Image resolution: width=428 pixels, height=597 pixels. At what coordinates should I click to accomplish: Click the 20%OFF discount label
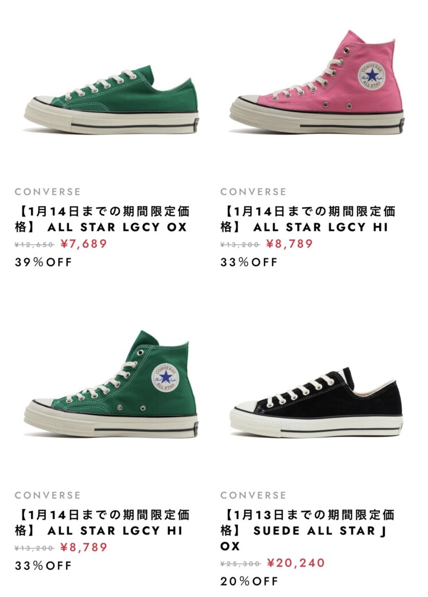point(249,582)
